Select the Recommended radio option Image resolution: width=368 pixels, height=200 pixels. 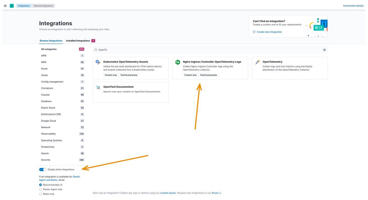pyautogui.click(x=41, y=185)
